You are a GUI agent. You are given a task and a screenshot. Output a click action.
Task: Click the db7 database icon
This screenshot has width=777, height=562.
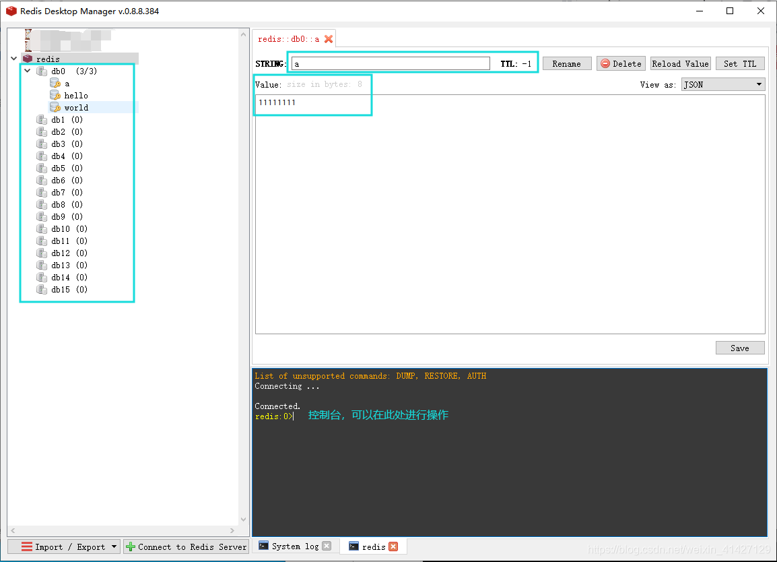pos(42,193)
